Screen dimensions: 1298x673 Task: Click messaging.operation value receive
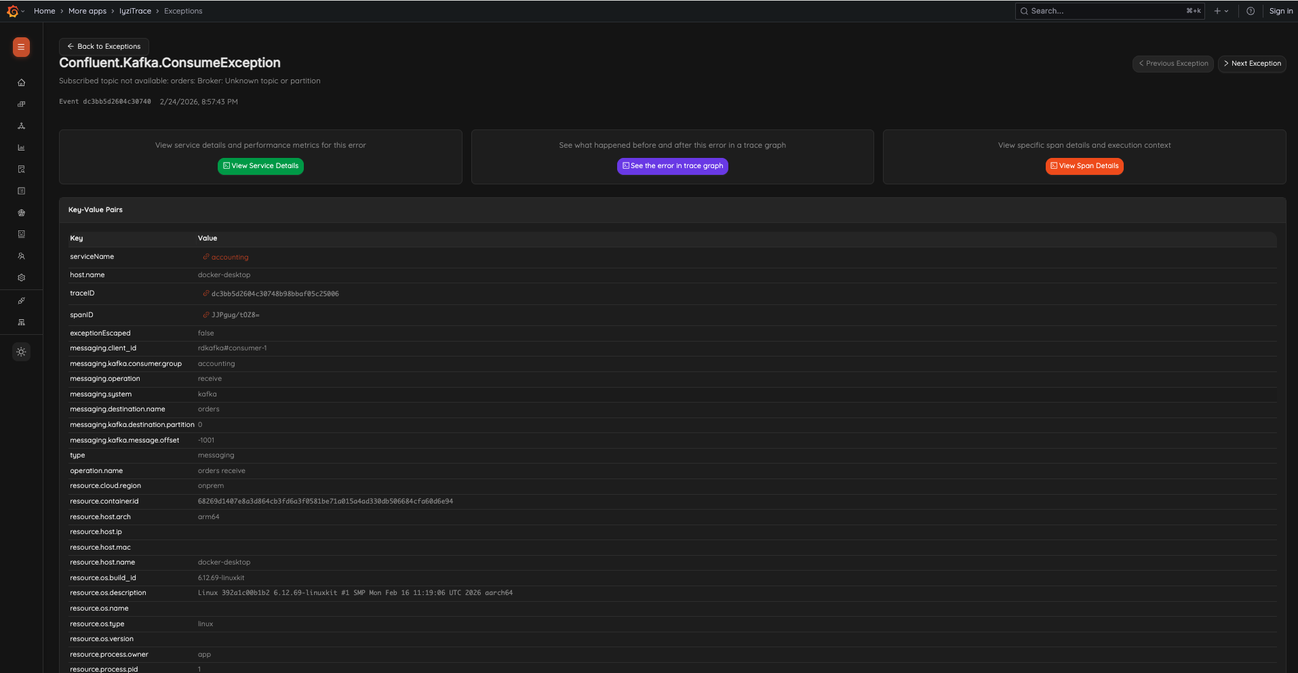coord(210,379)
